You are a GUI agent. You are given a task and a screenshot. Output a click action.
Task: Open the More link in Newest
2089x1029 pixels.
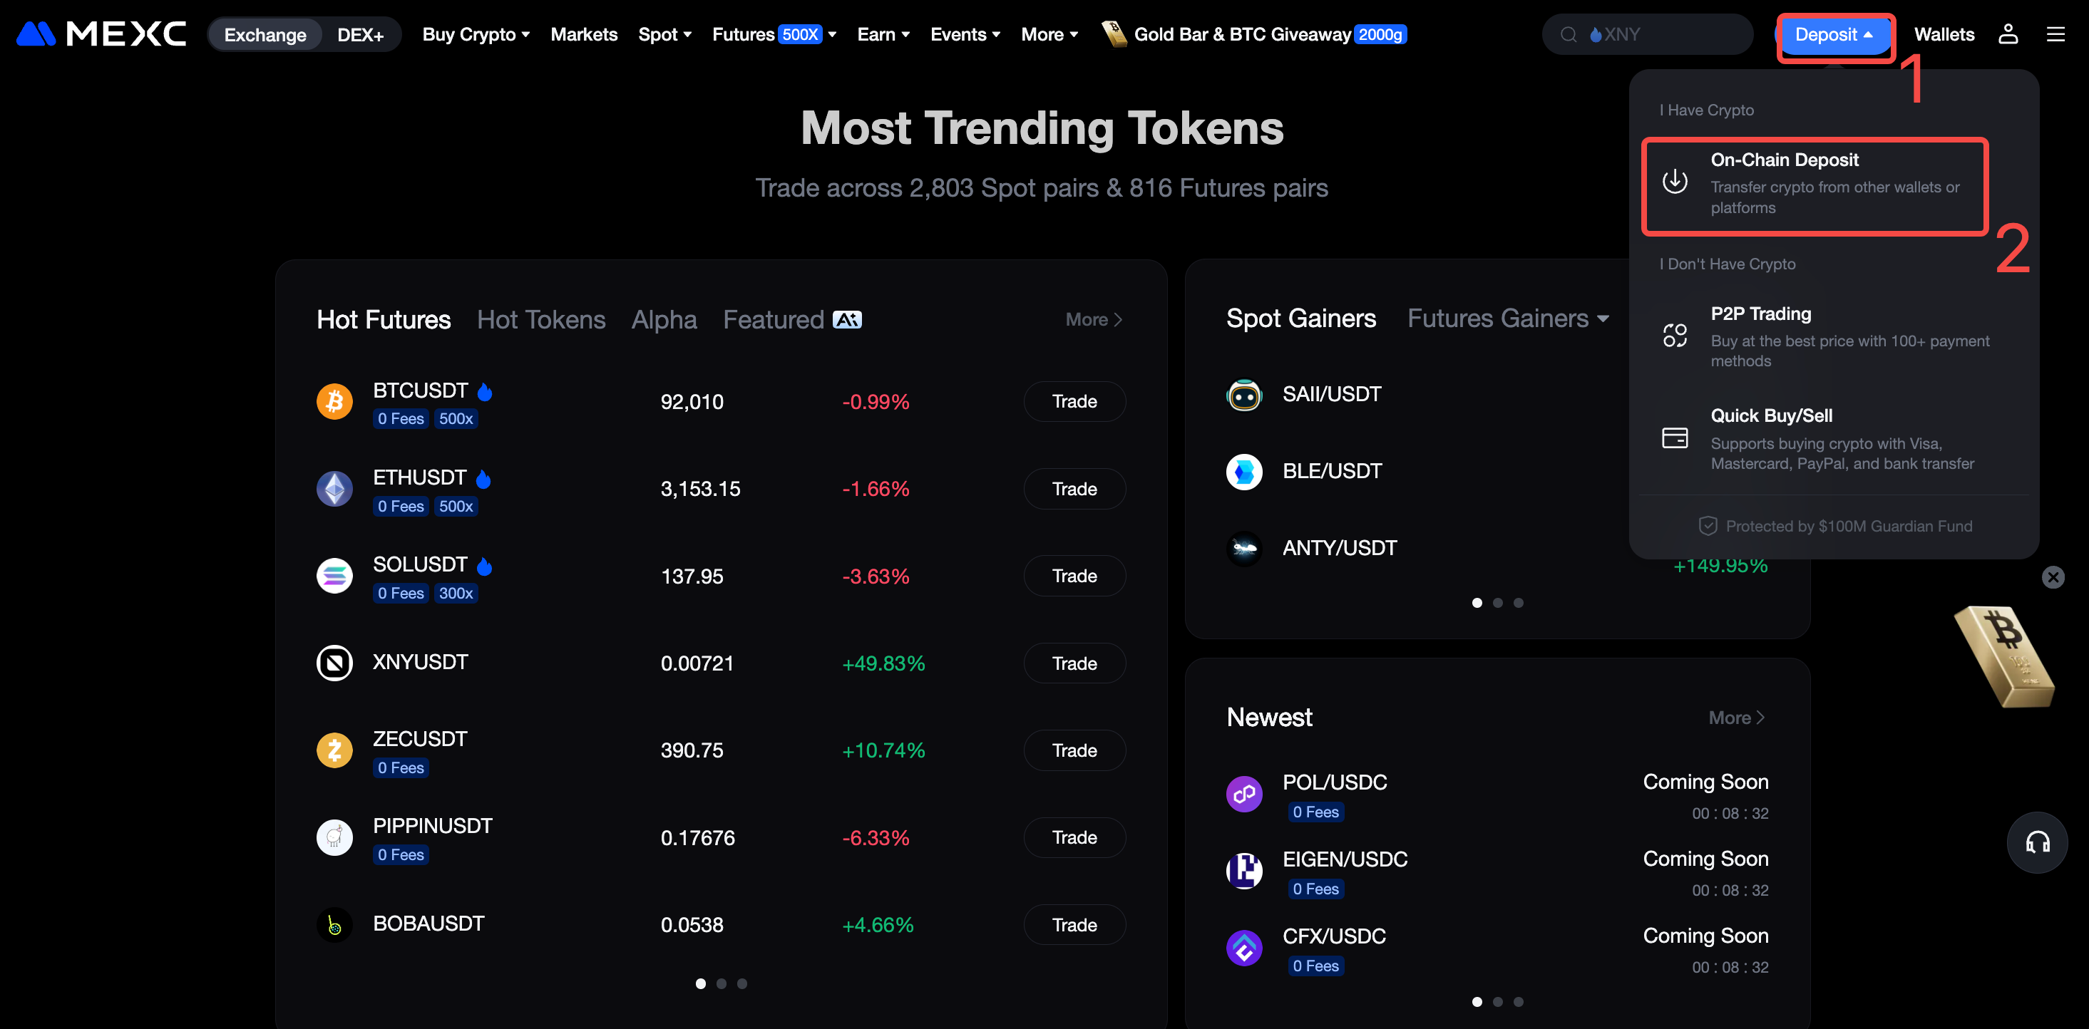click(1736, 718)
